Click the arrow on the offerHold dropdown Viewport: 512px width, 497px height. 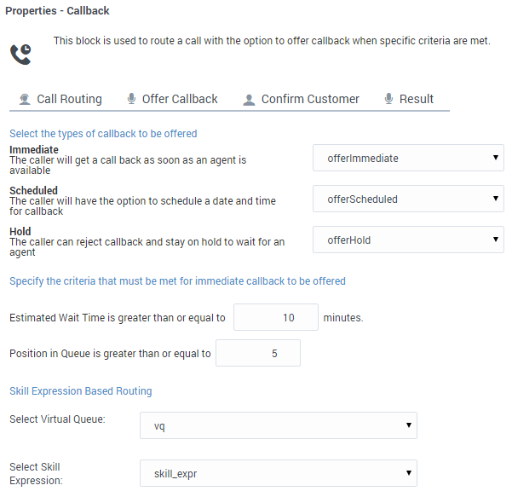click(x=496, y=240)
